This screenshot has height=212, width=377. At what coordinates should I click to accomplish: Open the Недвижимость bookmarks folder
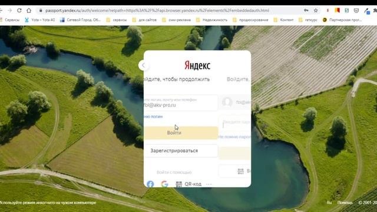click(211, 20)
